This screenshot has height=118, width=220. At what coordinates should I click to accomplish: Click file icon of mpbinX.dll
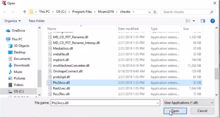tap(50, 60)
